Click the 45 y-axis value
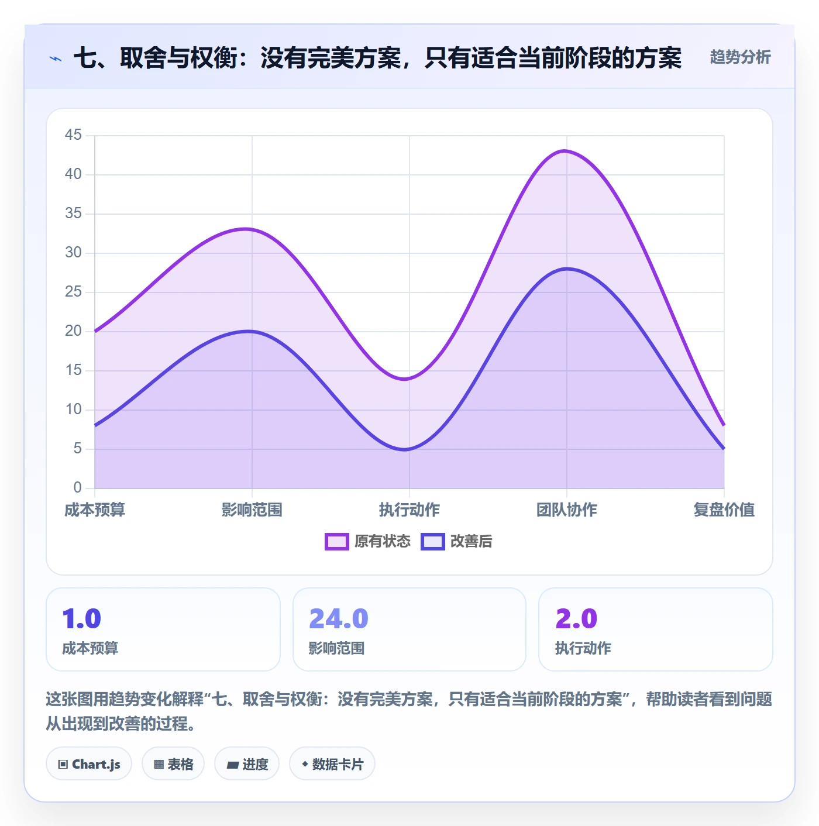This screenshot has width=819, height=826. pos(73,135)
